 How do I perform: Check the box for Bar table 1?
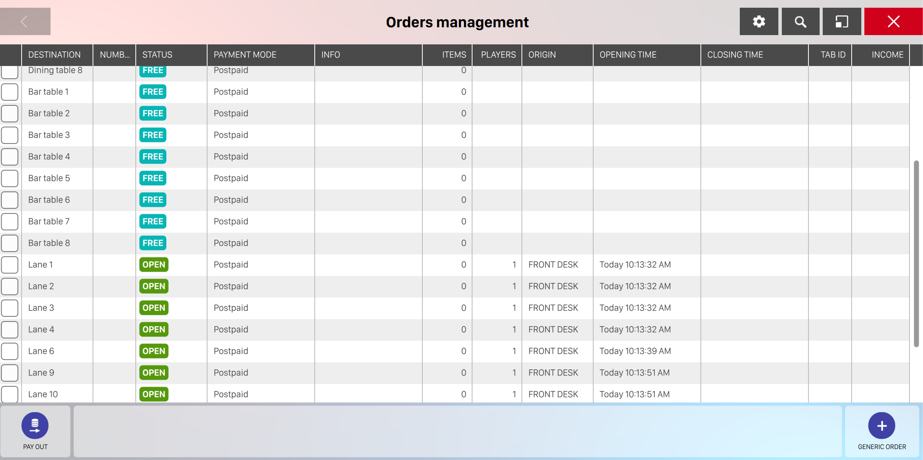point(10,92)
